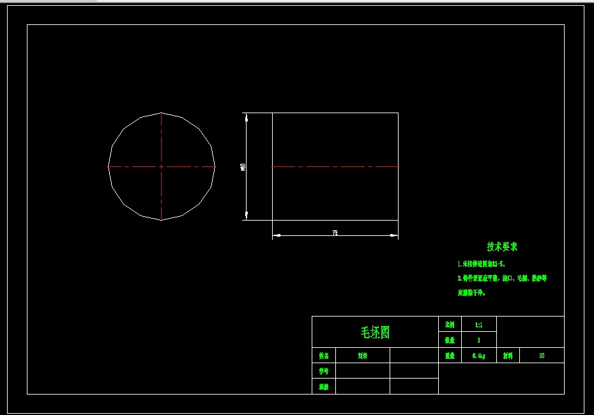This screenshot has width=594, height=415.
Task: Select the red horizontal centerline of rectangle view
Action: (x=335, y=166)
